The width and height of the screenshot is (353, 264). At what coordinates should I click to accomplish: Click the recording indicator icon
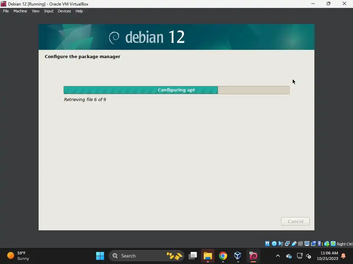(x=313, y=244)
